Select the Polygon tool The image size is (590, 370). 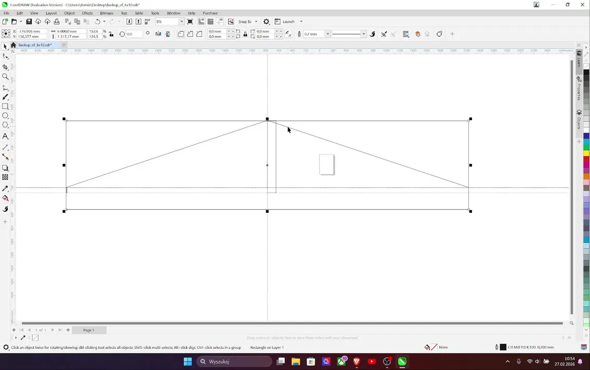pos(5,125)
